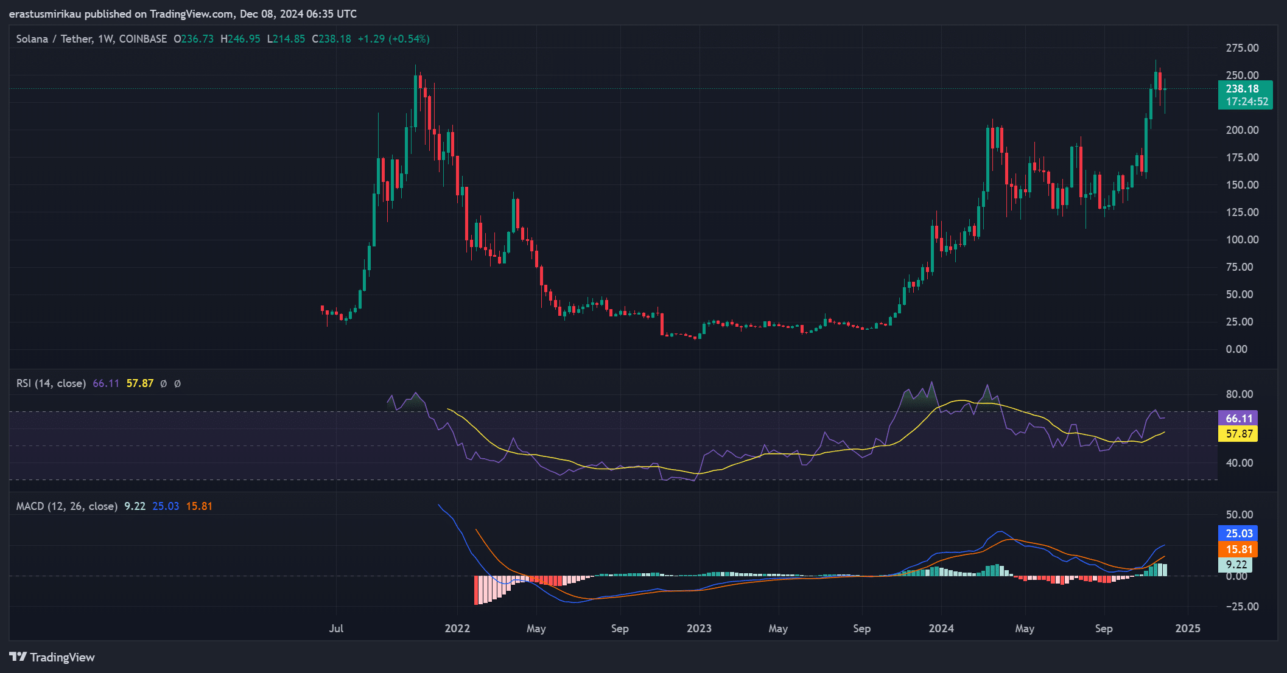
Task: Click the 50.00 MACD axis label
Action: [1239, 515]
